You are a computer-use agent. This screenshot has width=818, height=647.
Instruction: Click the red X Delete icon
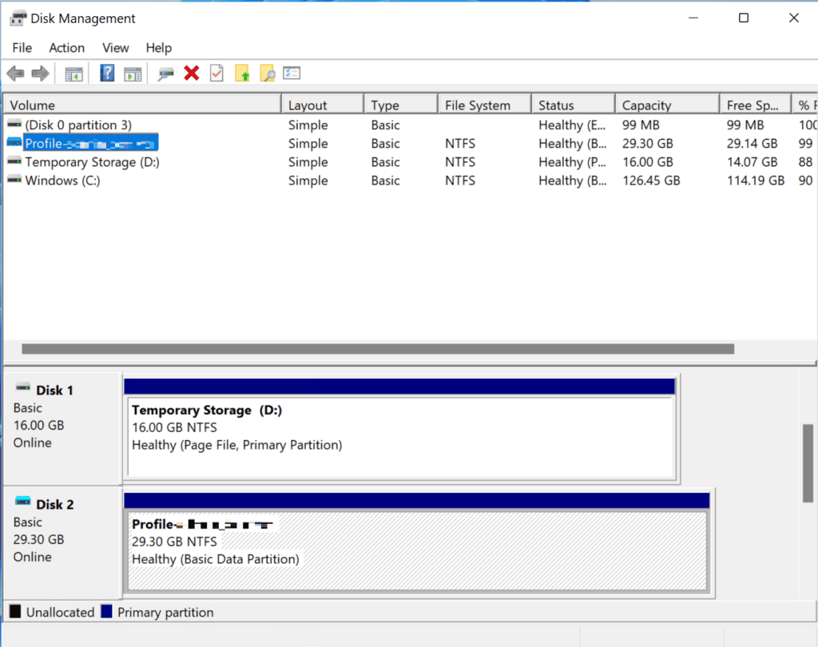point(192,73)
